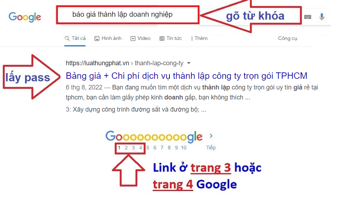Click the Tiếp next page link
Viewport: 354px width, 200px height.
click(x=211, y=148)
